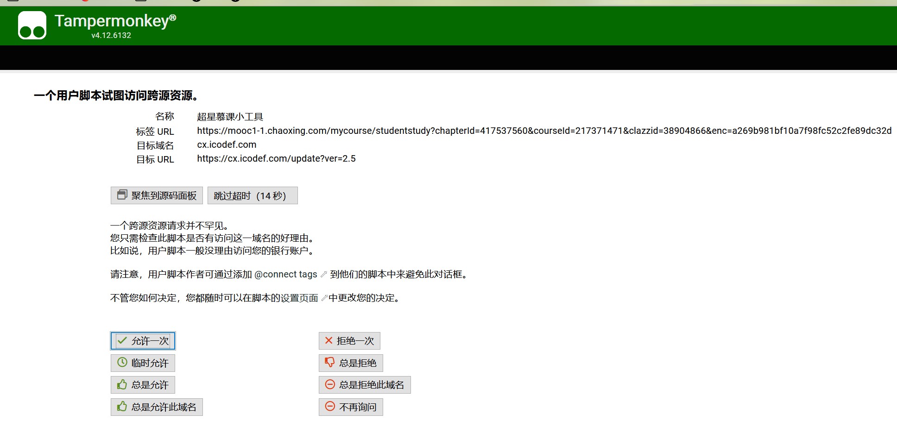Click the 允许一次 (Allow once) button

pos(143,341)
